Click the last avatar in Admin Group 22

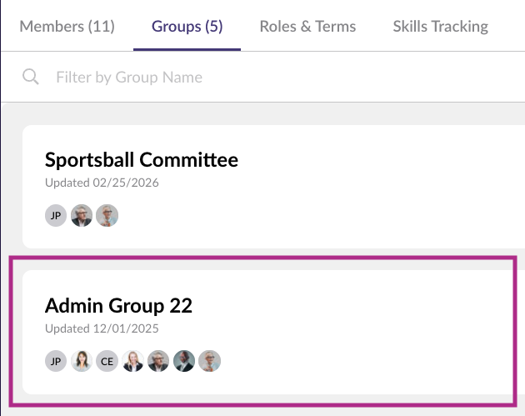pyautogui.click(x=209, y=361)
